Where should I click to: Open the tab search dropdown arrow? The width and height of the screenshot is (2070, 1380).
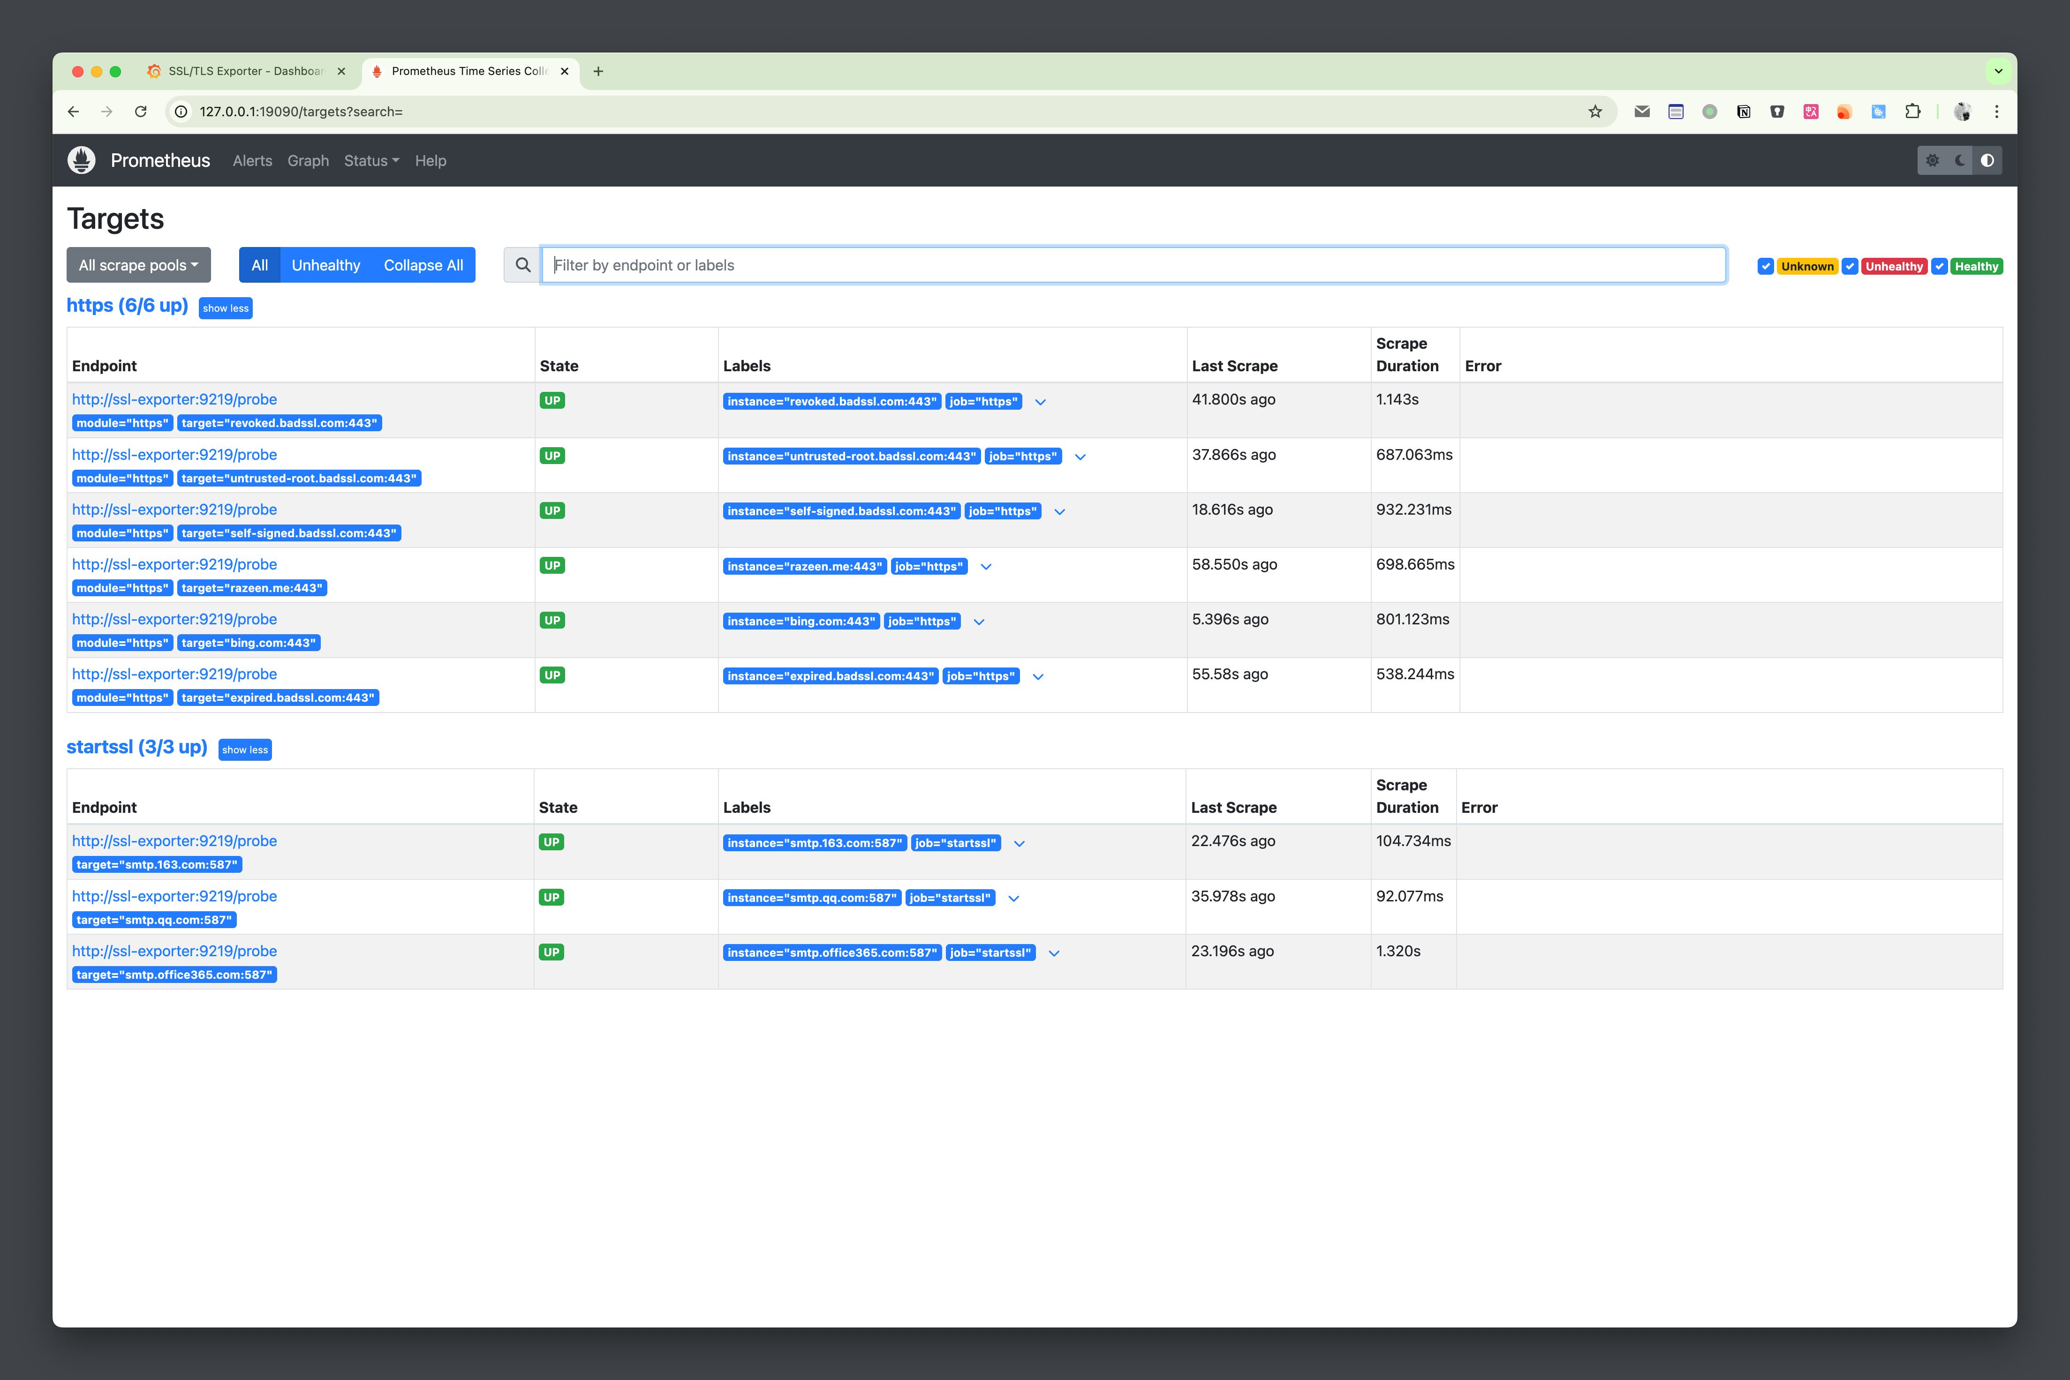coord(1998,71)
